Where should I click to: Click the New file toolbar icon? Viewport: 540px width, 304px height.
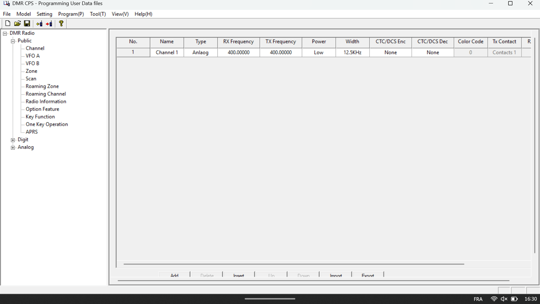coord(8,24)
